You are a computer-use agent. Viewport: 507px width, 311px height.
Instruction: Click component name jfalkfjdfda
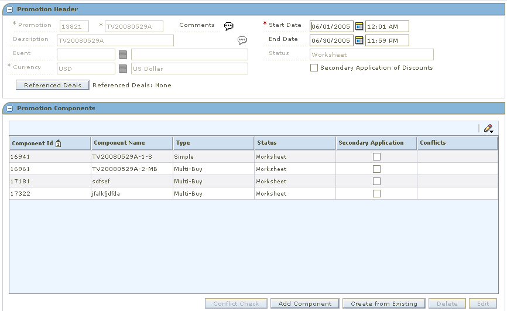point(106,193)
